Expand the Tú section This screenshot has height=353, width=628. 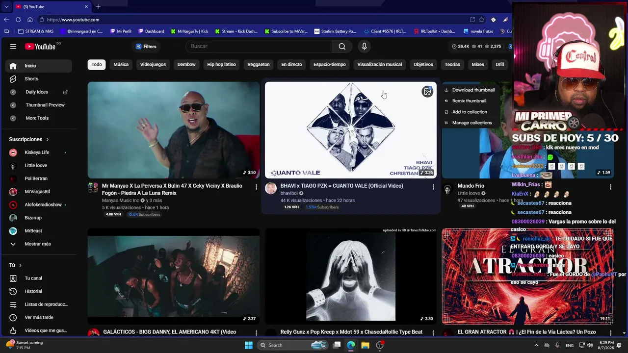point(15,265)
